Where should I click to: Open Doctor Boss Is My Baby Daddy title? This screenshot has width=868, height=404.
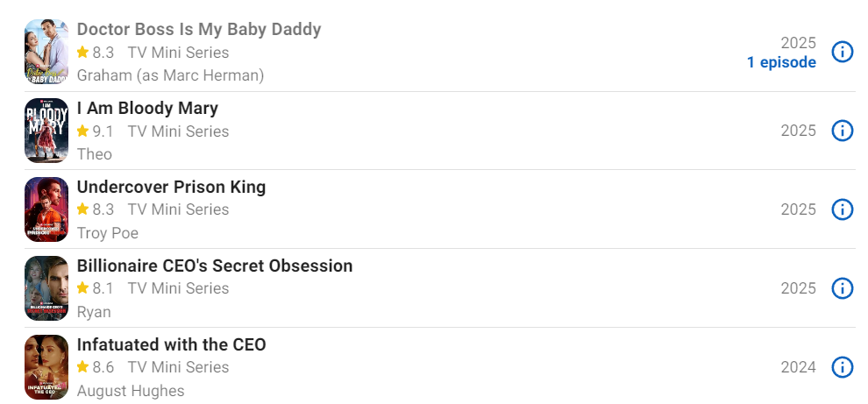tap(199, 29)
